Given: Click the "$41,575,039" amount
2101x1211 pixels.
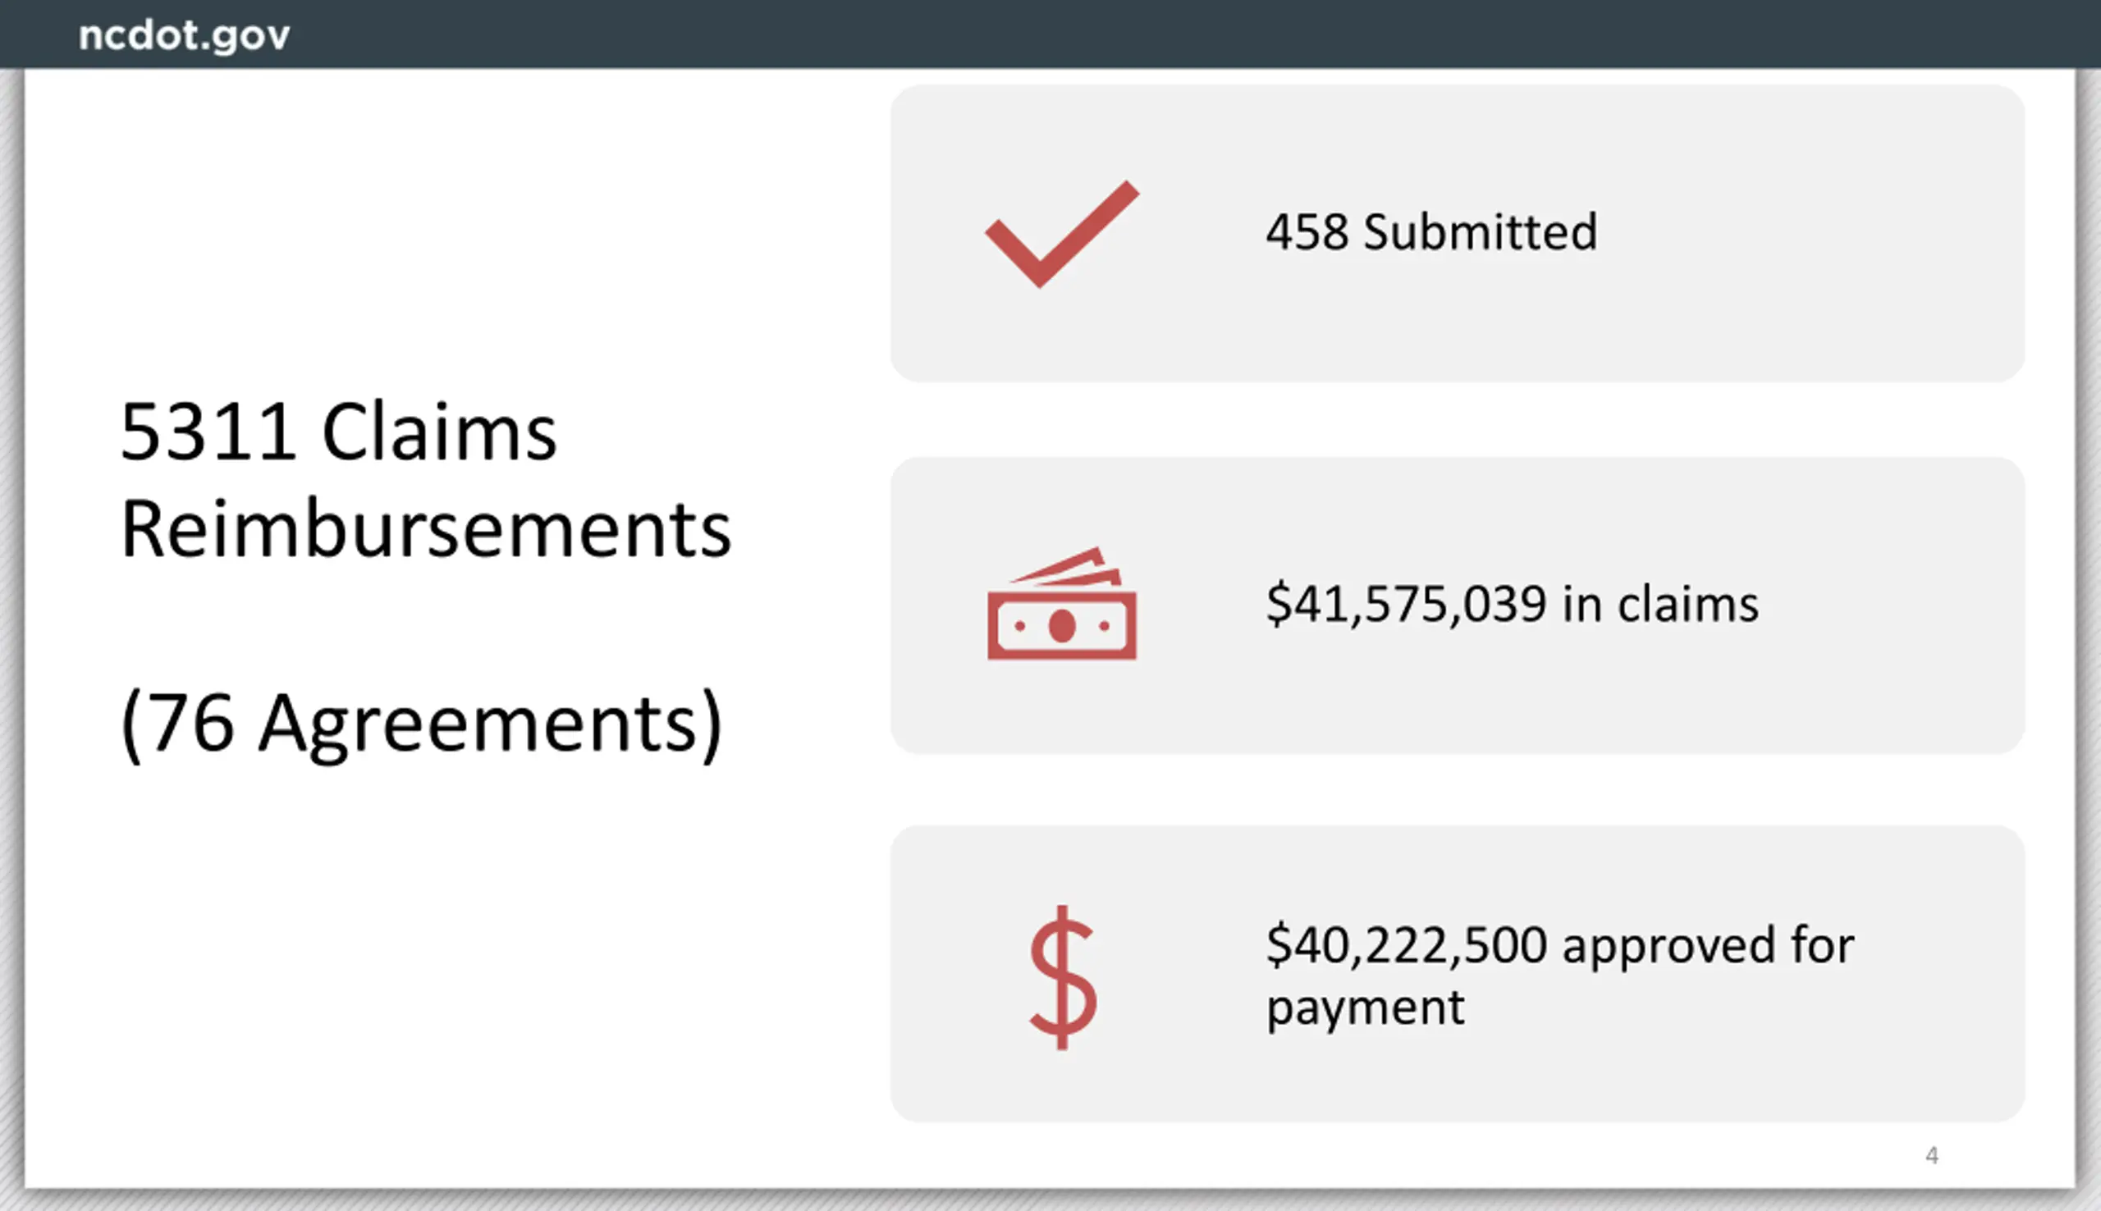Looking at the screenshot, I should click(1406, 605).
